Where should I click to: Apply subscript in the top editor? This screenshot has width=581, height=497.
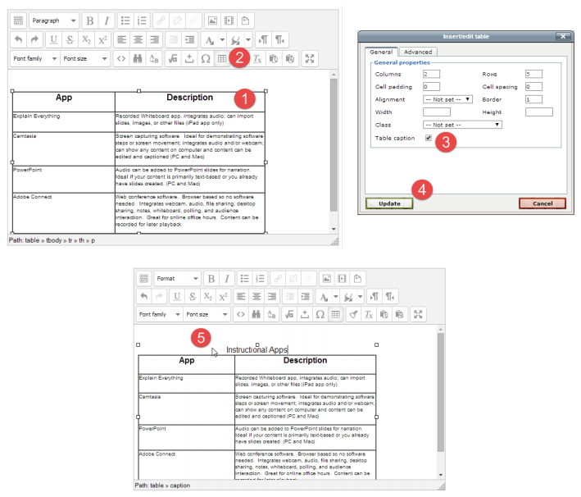86,39
